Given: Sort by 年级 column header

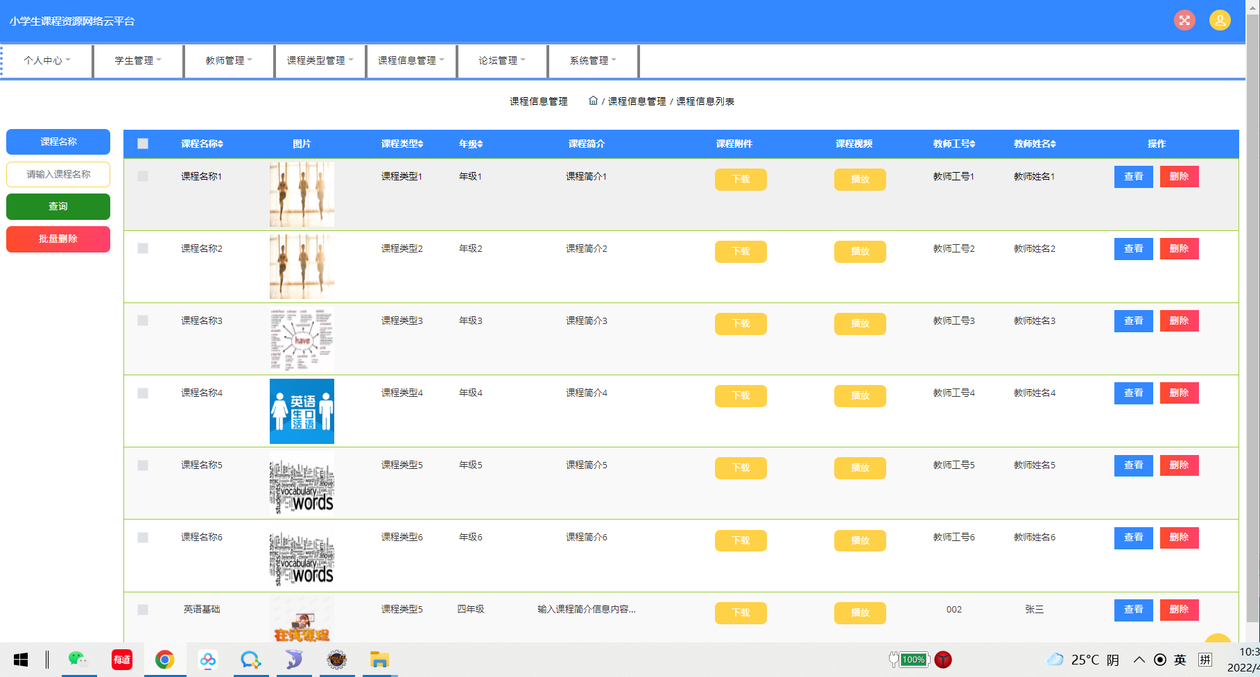Looking at the screenshot, I should pyautogui.click(x=470, y=144).
